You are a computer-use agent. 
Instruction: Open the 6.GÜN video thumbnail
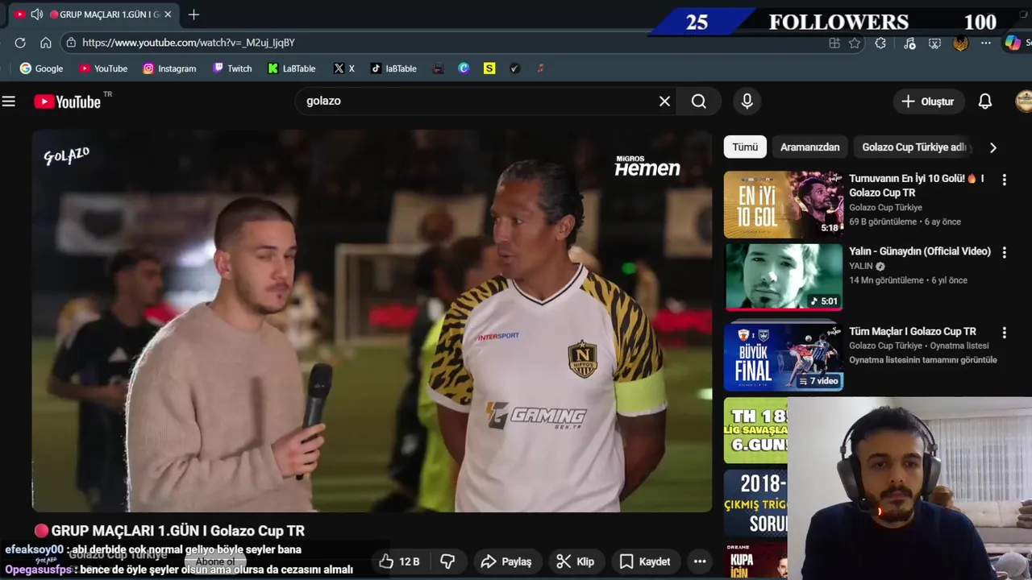click(x=755, y=430)
